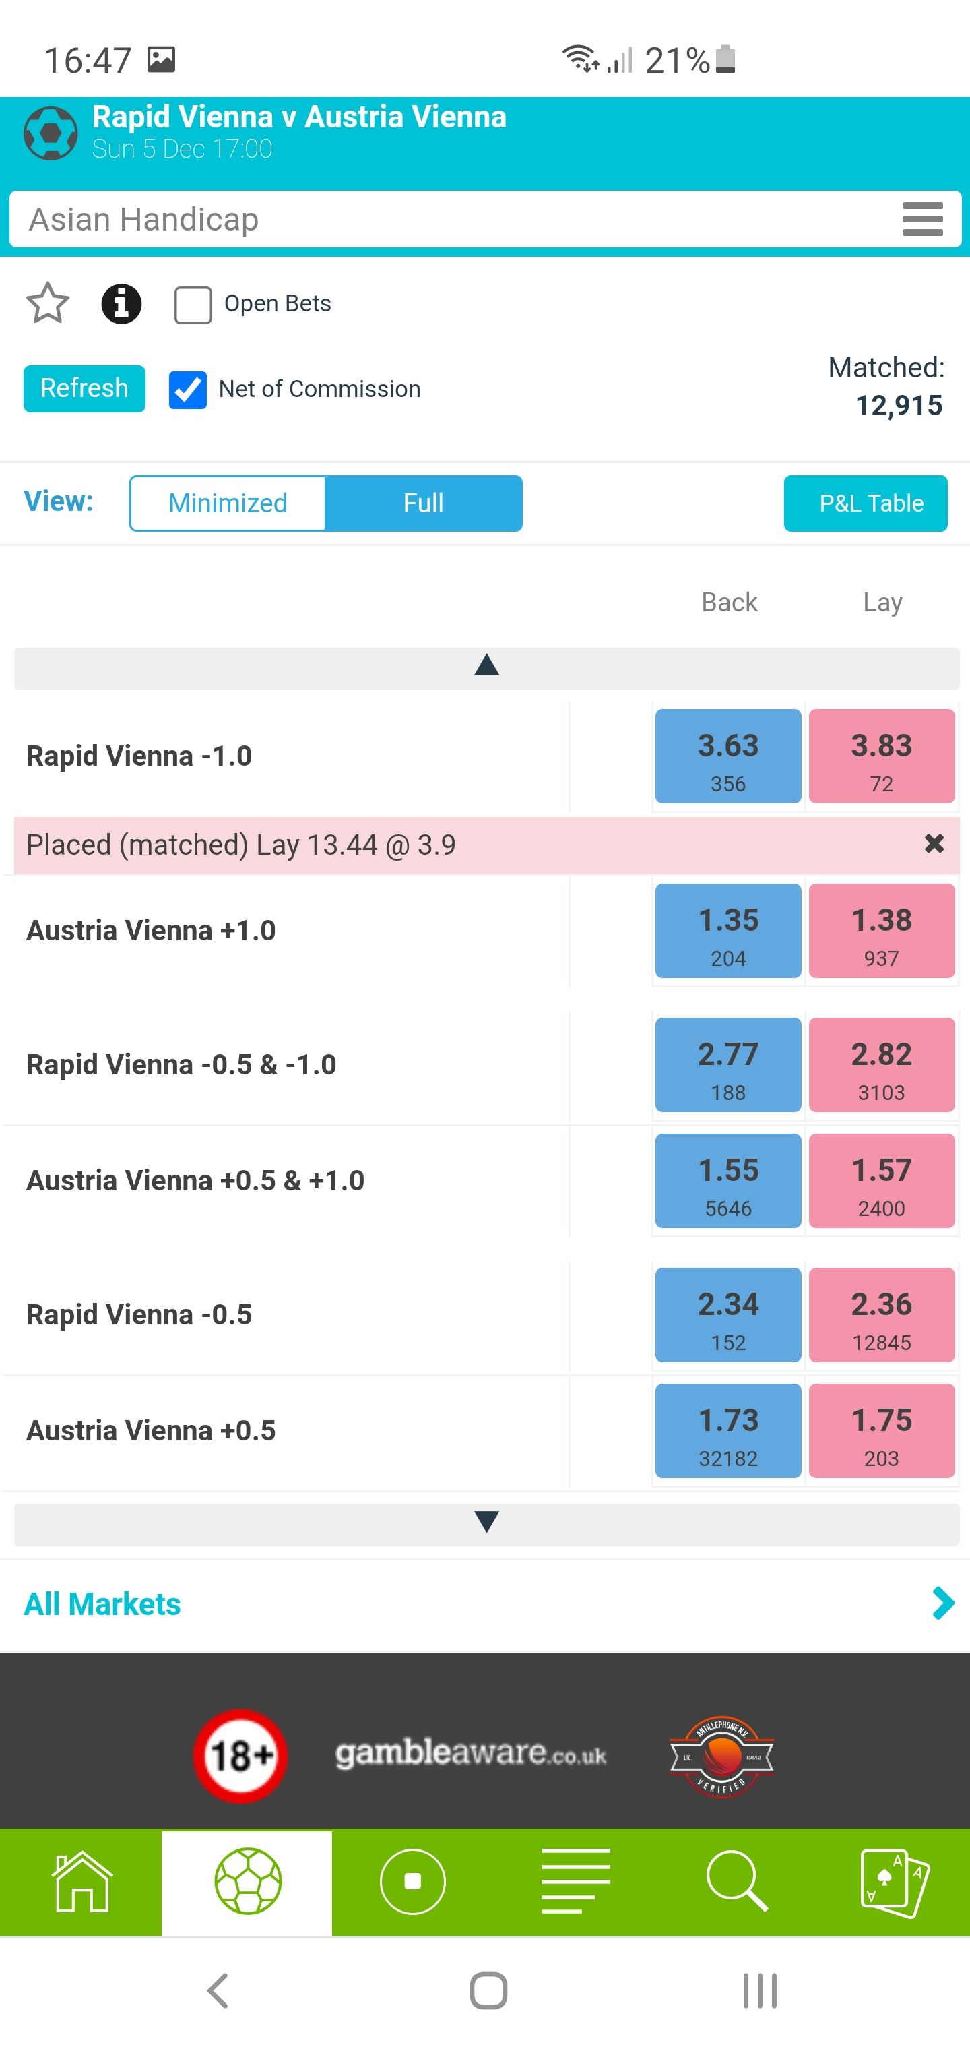Click the Refresh button
The image size is (970, 2049).
tap(84, 389)
